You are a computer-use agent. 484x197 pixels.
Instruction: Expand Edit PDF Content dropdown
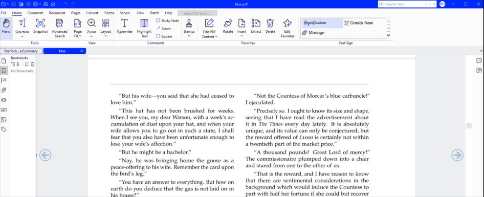[x=217, y=37]
